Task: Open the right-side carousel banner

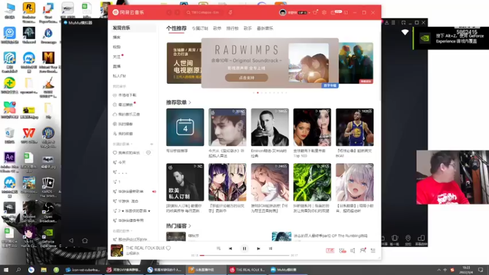Action: (x=356, y=63)
